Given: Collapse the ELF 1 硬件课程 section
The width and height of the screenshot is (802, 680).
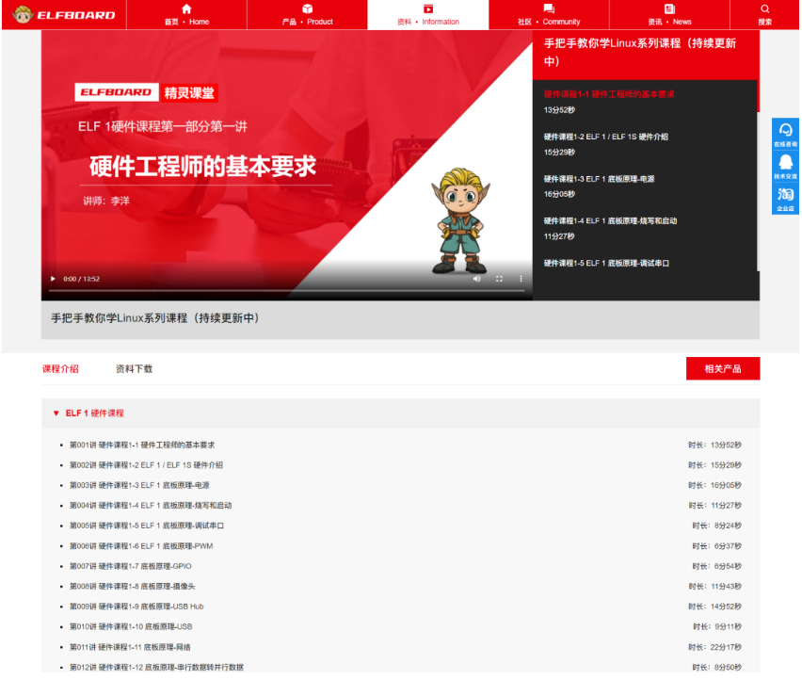Looking at the screenshot, I should (56, 413).
